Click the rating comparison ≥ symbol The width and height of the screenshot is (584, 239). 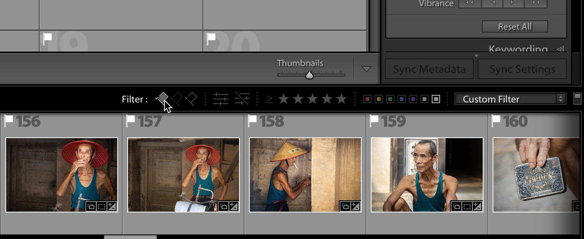[x=270, y=99]
